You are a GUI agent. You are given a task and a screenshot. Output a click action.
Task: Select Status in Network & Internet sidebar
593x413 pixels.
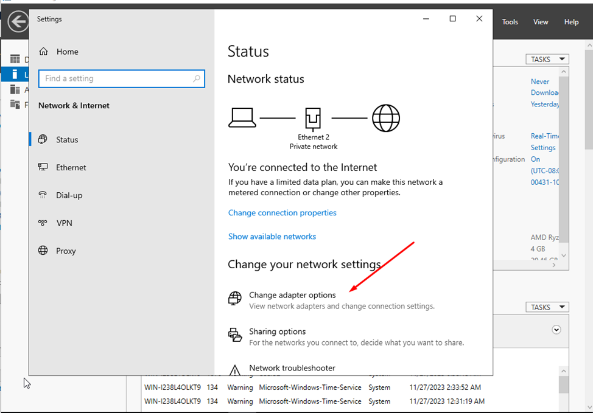[67, 139]
